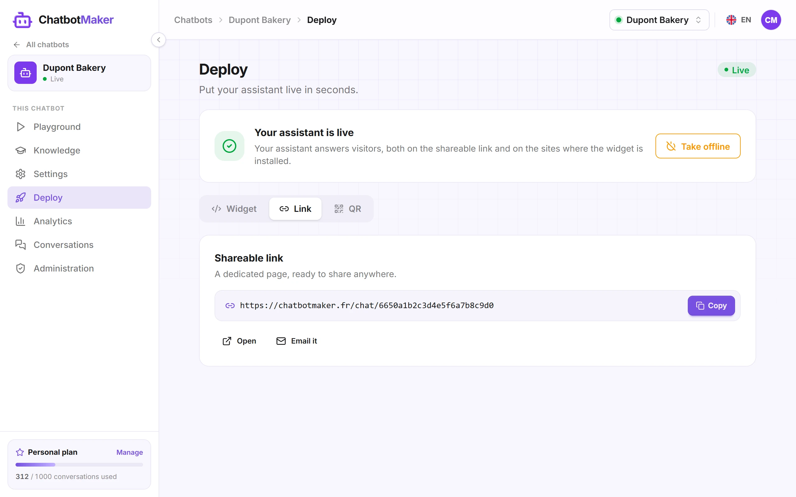Open the CM user avatar menu
Image resolution: width=796 pixels, height=497 pixels.
pos(771,20)
